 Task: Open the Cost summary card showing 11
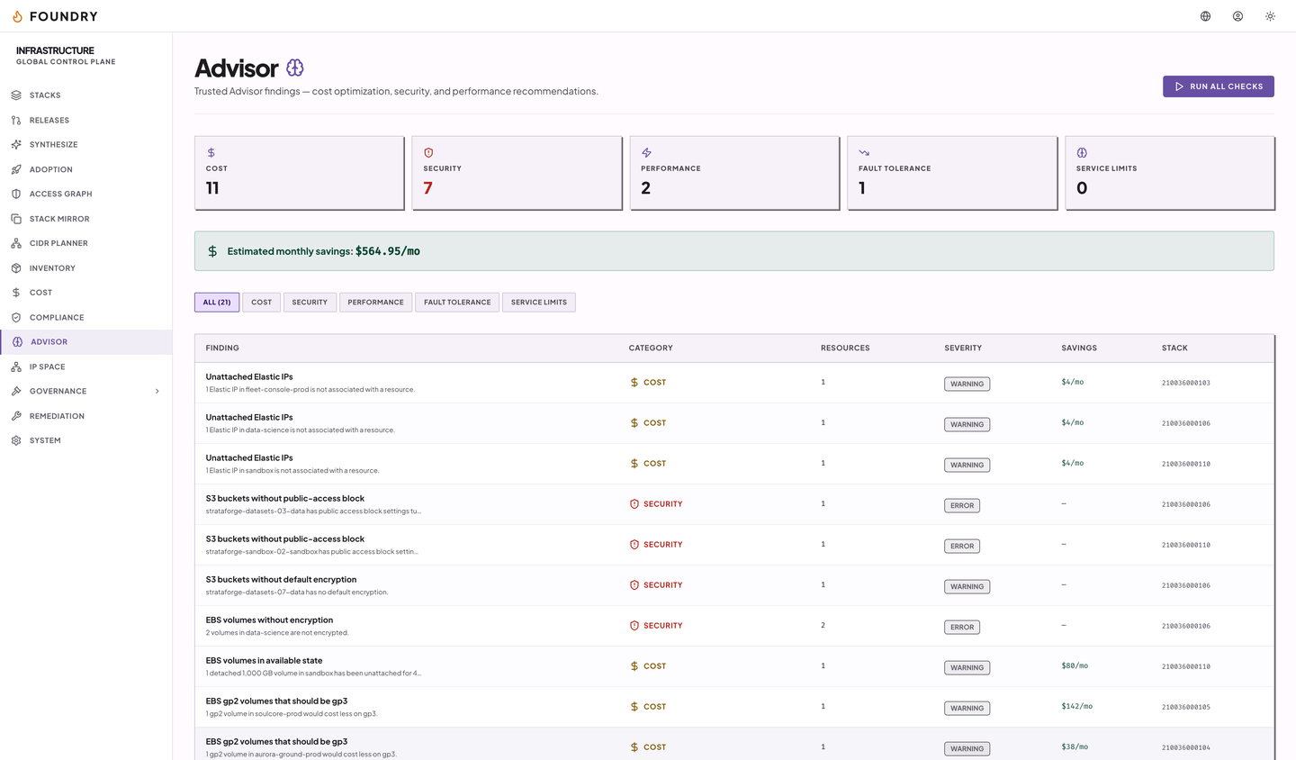(300, 173)
